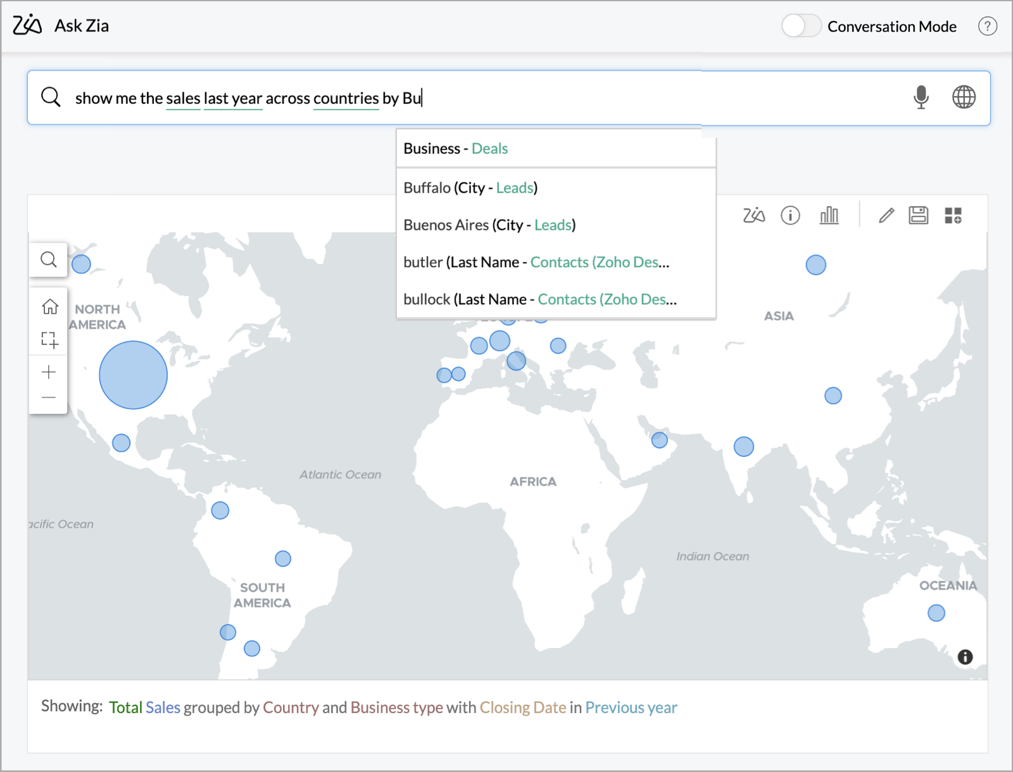
Task: Click the map attribution info icon
Action: coord(965,657)
